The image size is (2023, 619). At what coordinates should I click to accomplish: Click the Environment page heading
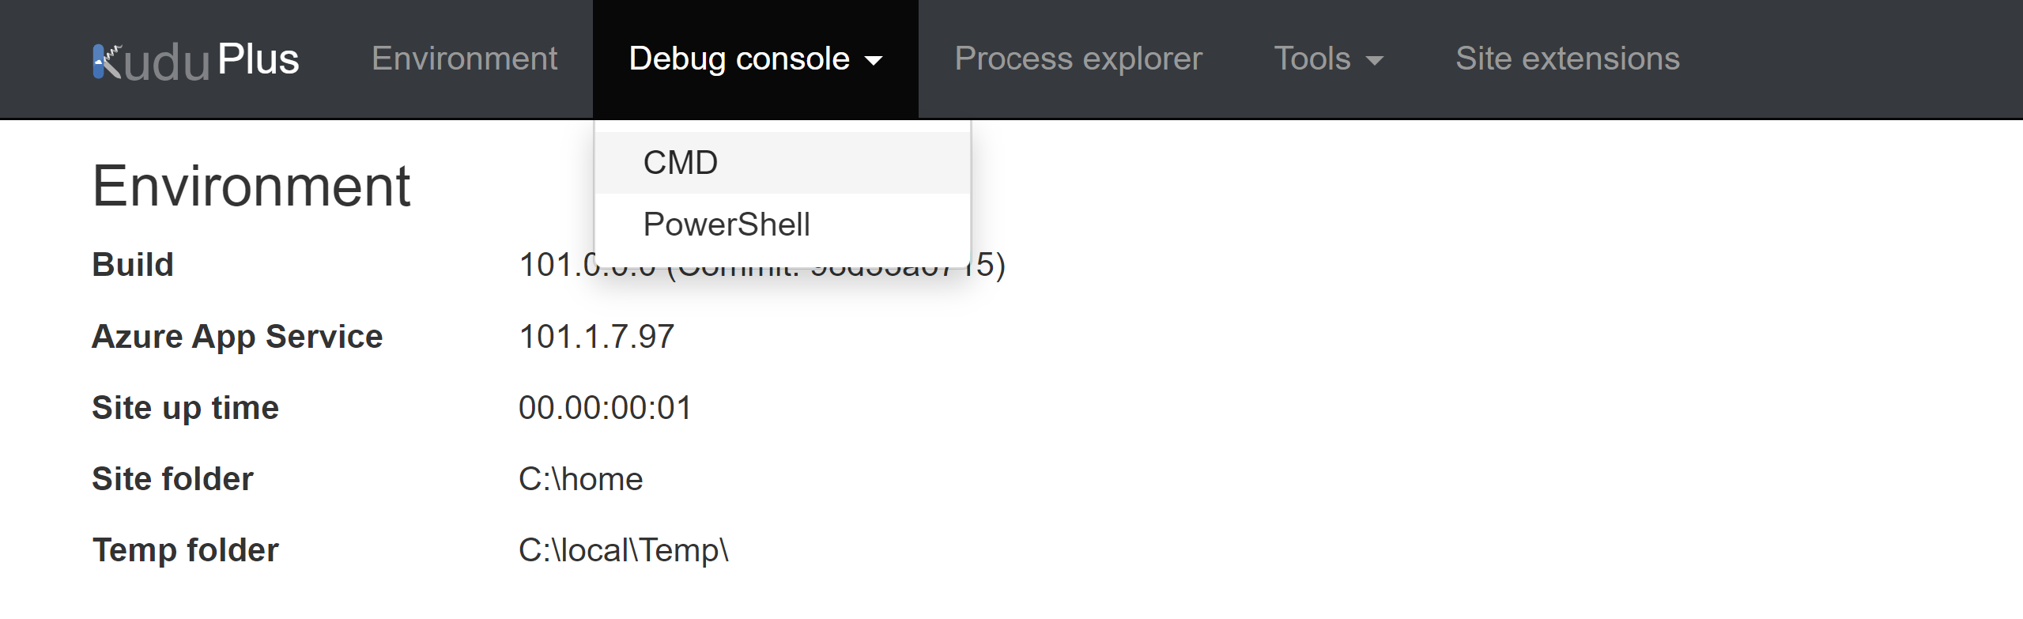251,187
